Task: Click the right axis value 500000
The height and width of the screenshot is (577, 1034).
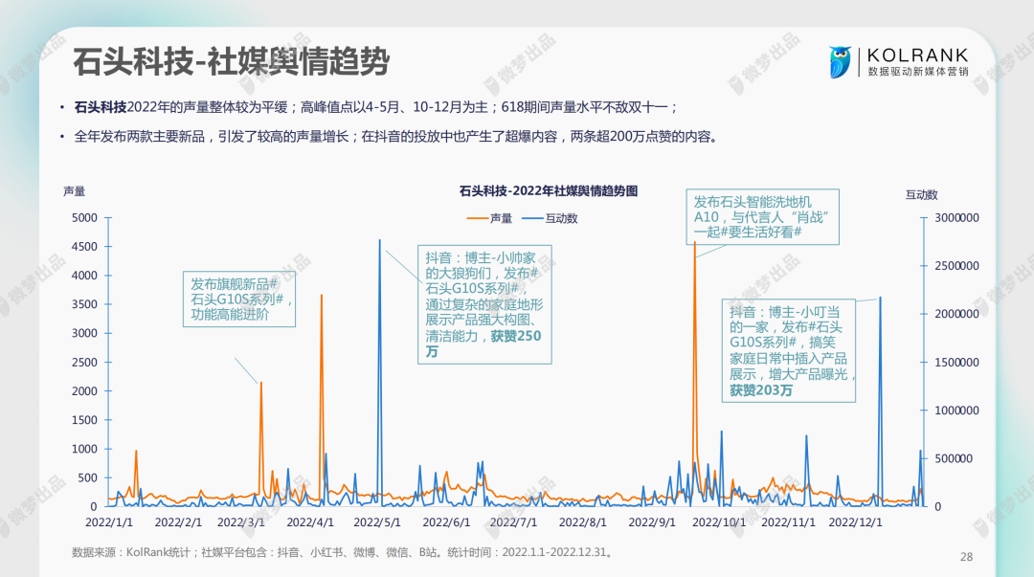Action: [954, 458]
